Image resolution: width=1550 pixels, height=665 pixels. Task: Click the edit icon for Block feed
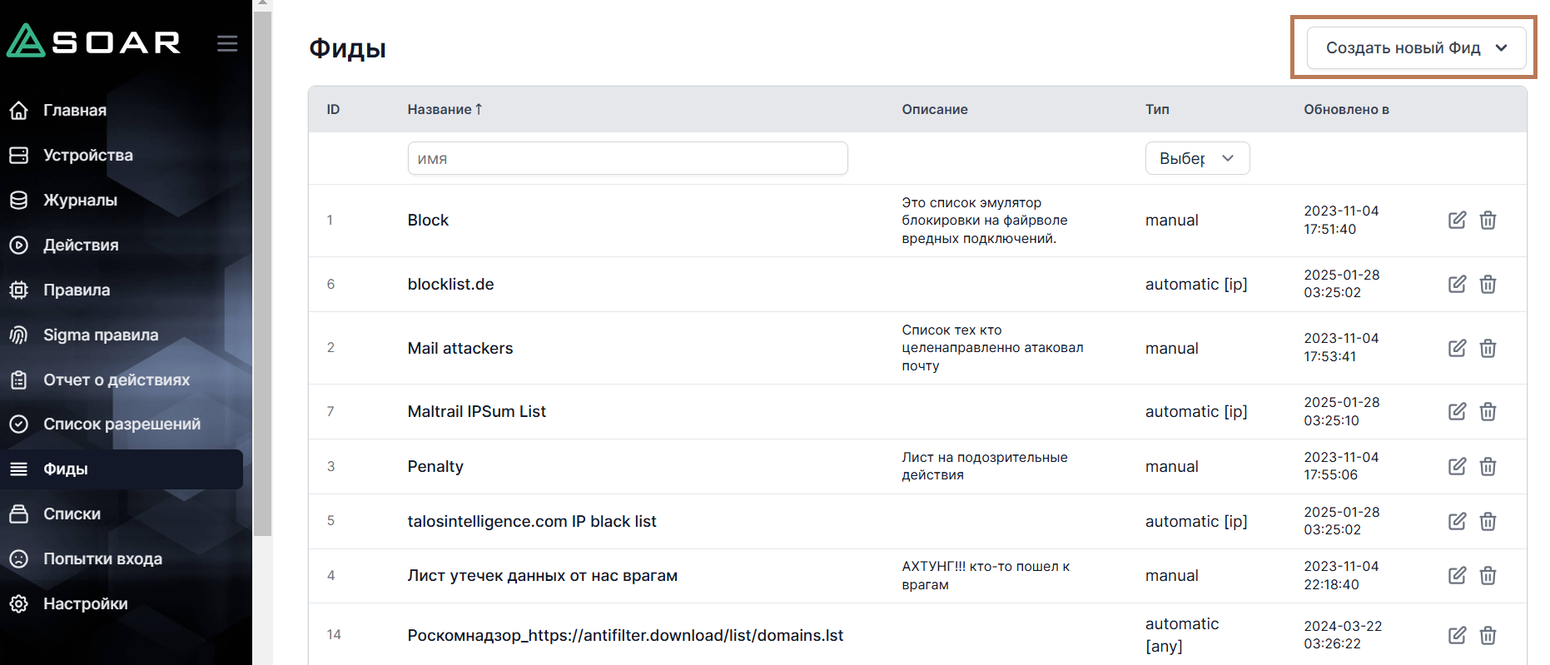[x=1457, y=221]
